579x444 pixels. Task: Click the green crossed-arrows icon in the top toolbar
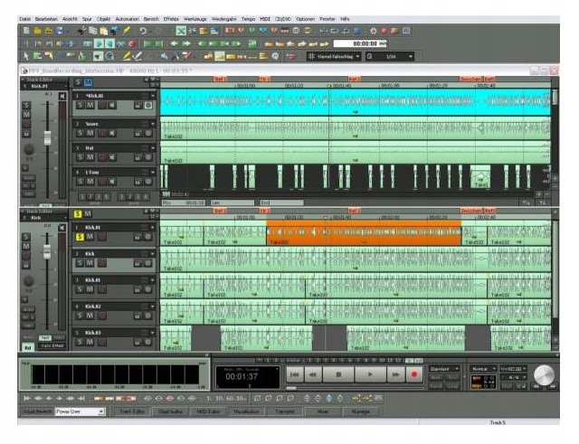(x=181, y=31)
